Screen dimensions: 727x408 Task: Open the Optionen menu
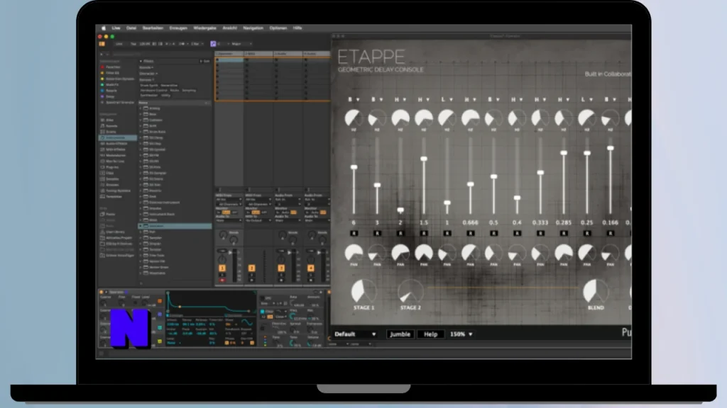click(x=278, y=28)
